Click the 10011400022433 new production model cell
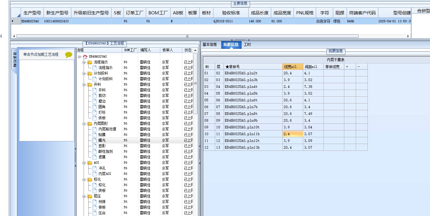This screenshot has height=216, width=430. point(58,21)
